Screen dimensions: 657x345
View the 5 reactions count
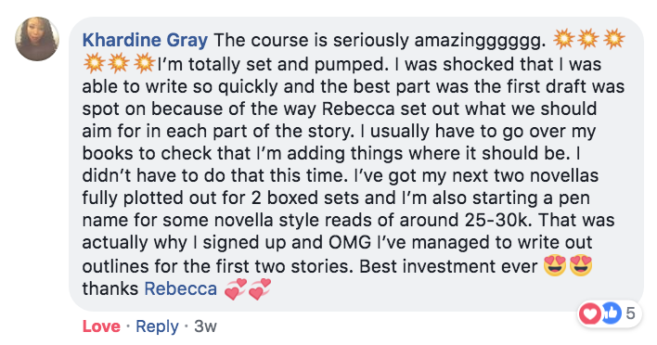pos(630,313)
